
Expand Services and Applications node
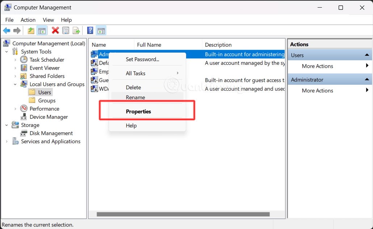coord(7,141)
